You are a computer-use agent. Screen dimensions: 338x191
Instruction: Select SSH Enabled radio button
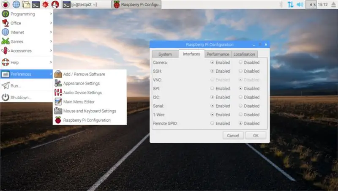pos(213,71)
